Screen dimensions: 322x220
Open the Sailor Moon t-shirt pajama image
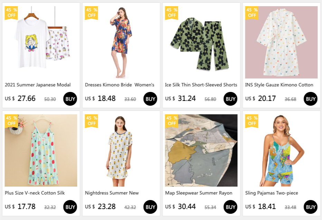point(41,42)
